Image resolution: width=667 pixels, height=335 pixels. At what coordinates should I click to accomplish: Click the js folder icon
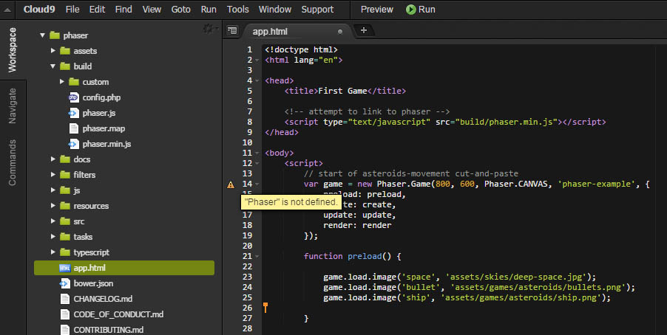(64, 190)
